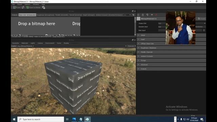Expand Roughness | Glossiness section
This screenshot has width=217, height=122.
click(x=171, y=48)
